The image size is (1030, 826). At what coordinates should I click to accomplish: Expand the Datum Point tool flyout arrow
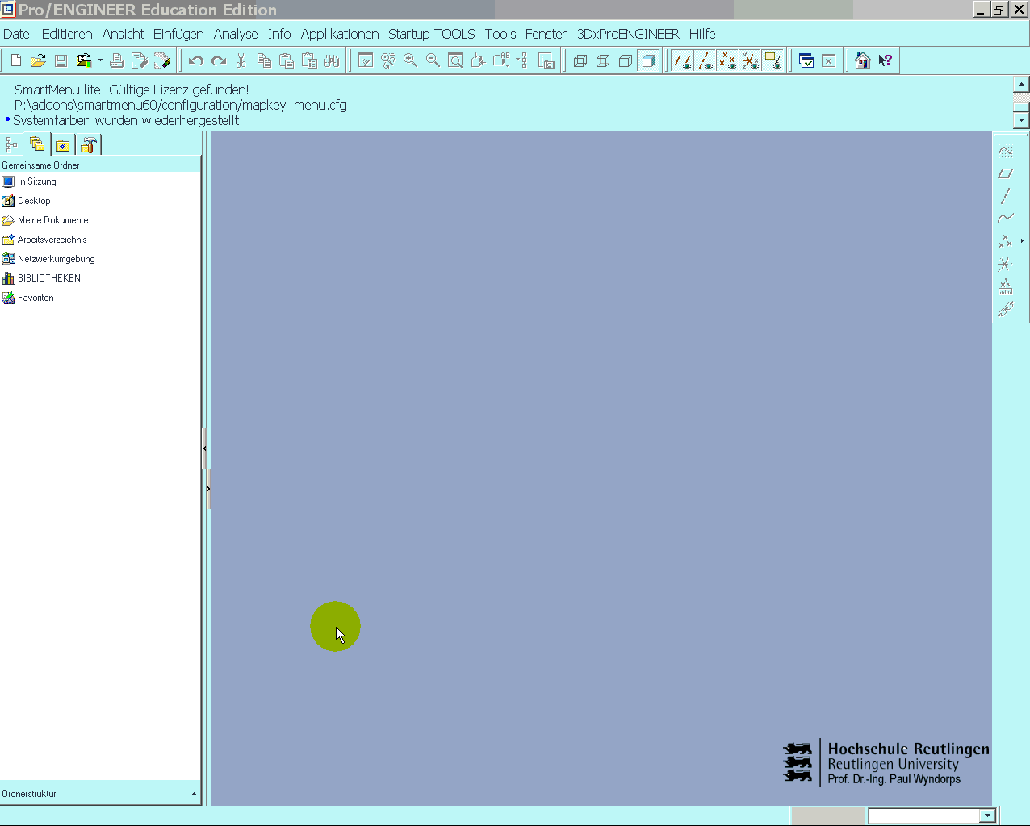point(1022,240)
